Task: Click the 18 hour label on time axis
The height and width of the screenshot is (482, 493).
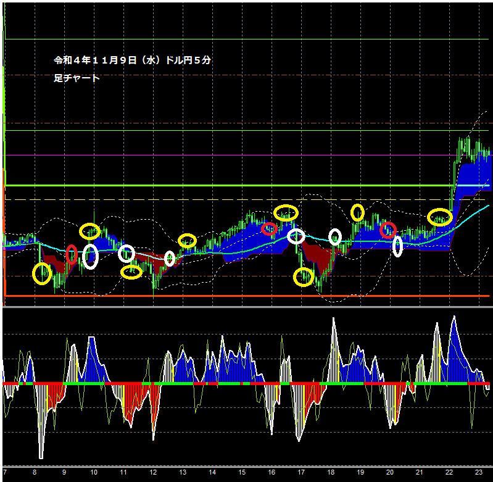Action: click(331, 472)
